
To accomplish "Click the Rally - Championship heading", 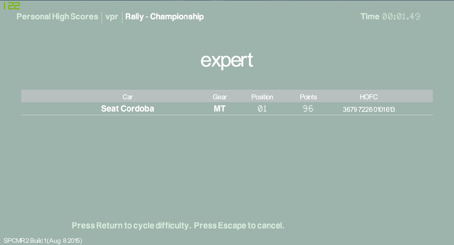I will 165,17.
